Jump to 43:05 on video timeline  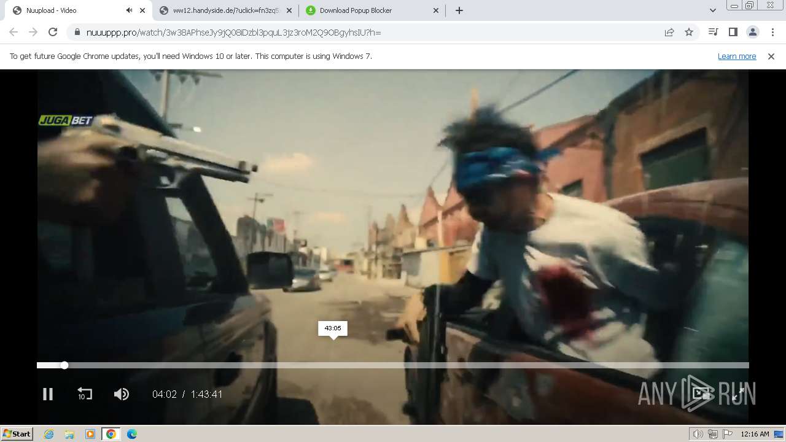[x=333, y=365]
